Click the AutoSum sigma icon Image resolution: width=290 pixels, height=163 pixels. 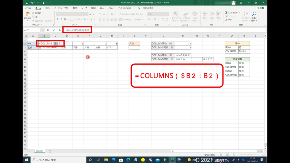[227, 13]
